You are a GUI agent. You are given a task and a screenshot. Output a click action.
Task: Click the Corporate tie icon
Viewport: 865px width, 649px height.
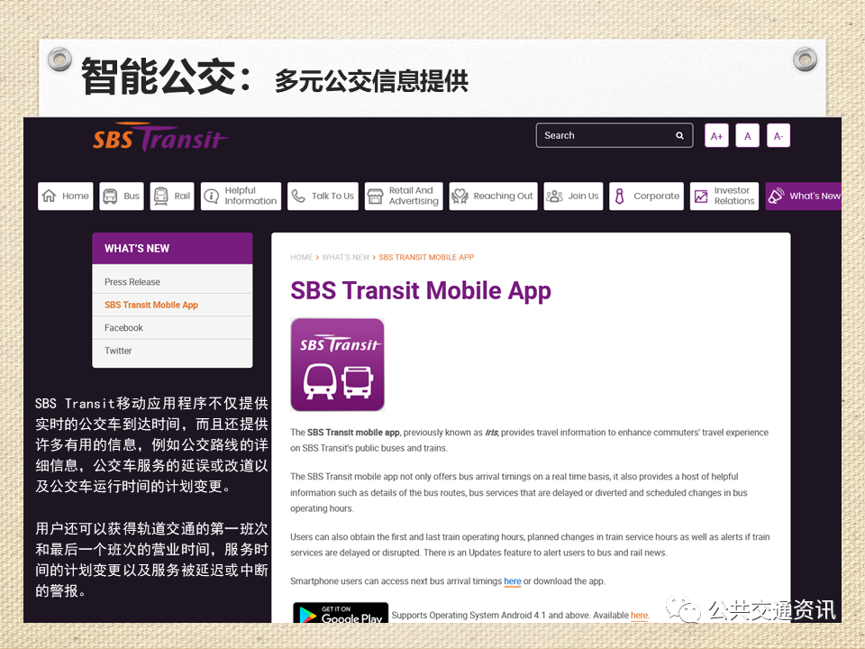tap(620, 196)
